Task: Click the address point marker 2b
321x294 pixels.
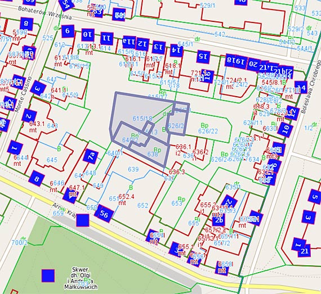Action: [219, 220]
